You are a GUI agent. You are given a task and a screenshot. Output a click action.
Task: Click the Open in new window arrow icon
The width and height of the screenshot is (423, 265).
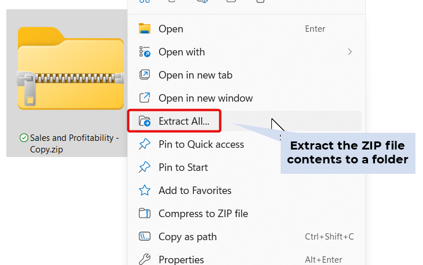point(145,98)
